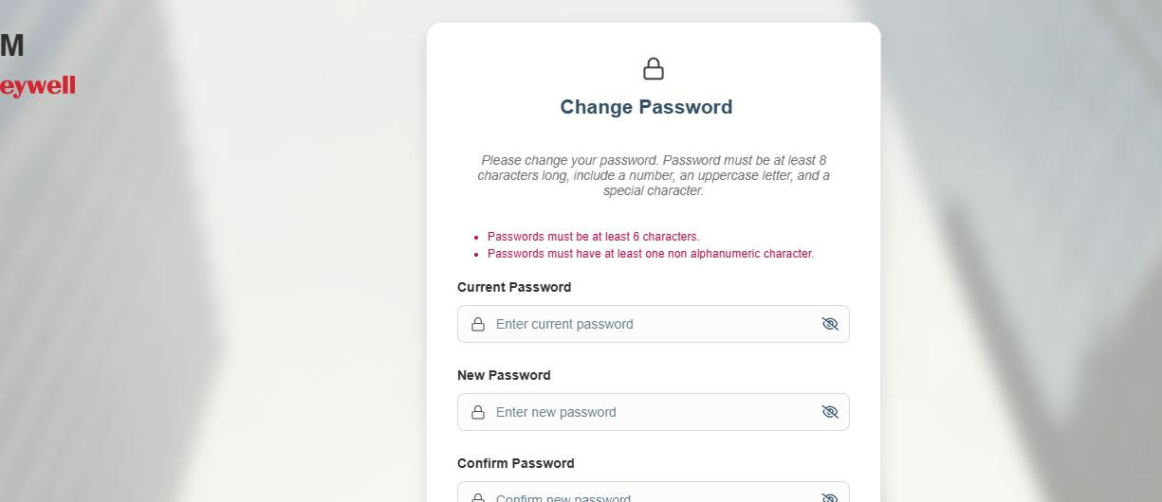Click the lock icon in Confirm Password field
The height and width of the screenshot is (502, 1162).
(x=478, y=497)
